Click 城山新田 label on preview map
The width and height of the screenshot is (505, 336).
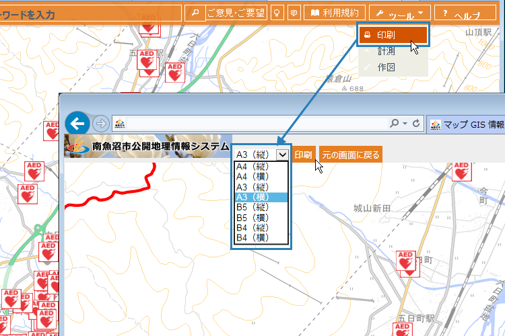372,208
